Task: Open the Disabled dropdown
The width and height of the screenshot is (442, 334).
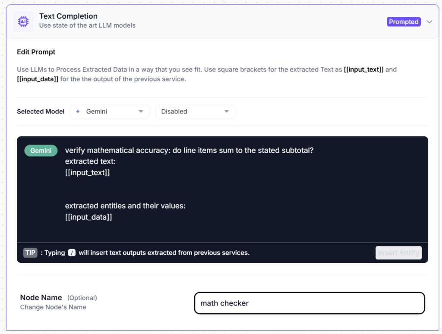Action: [x=195, y=111]
